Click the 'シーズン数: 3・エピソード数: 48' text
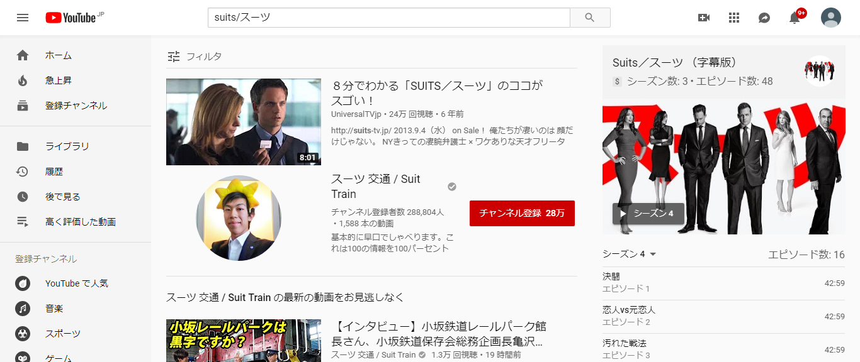860x362 pixels. pos(700,81)
